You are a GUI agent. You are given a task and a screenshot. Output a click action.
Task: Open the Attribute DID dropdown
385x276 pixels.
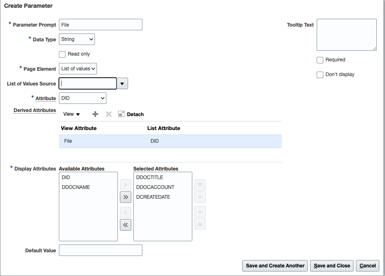tap(83, 98)
